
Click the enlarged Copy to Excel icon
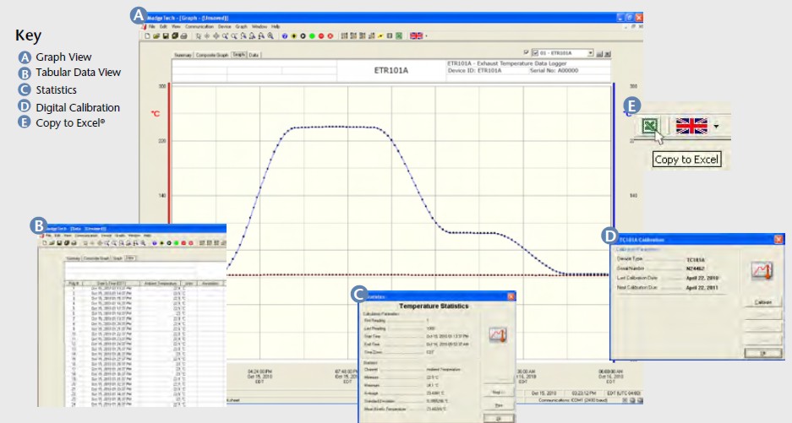[650, 125]
